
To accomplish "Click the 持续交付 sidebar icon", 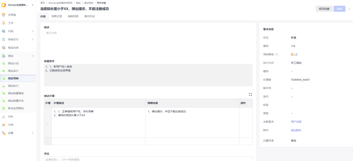I will click(x=4, y=39).
